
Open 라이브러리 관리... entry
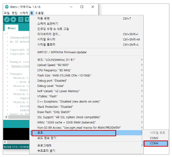pyautogui.click(x=86, y=34)
